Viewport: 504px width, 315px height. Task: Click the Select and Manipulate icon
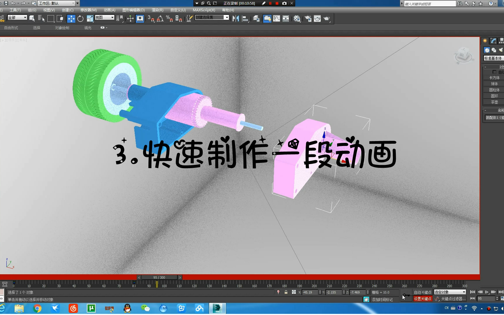[x=130, y=19]
